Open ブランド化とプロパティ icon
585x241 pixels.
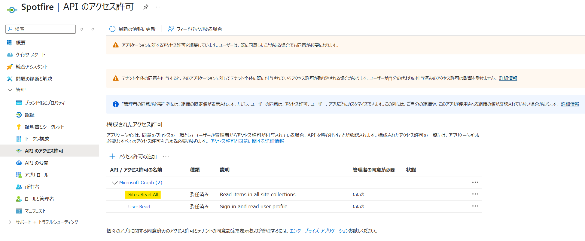19,102
